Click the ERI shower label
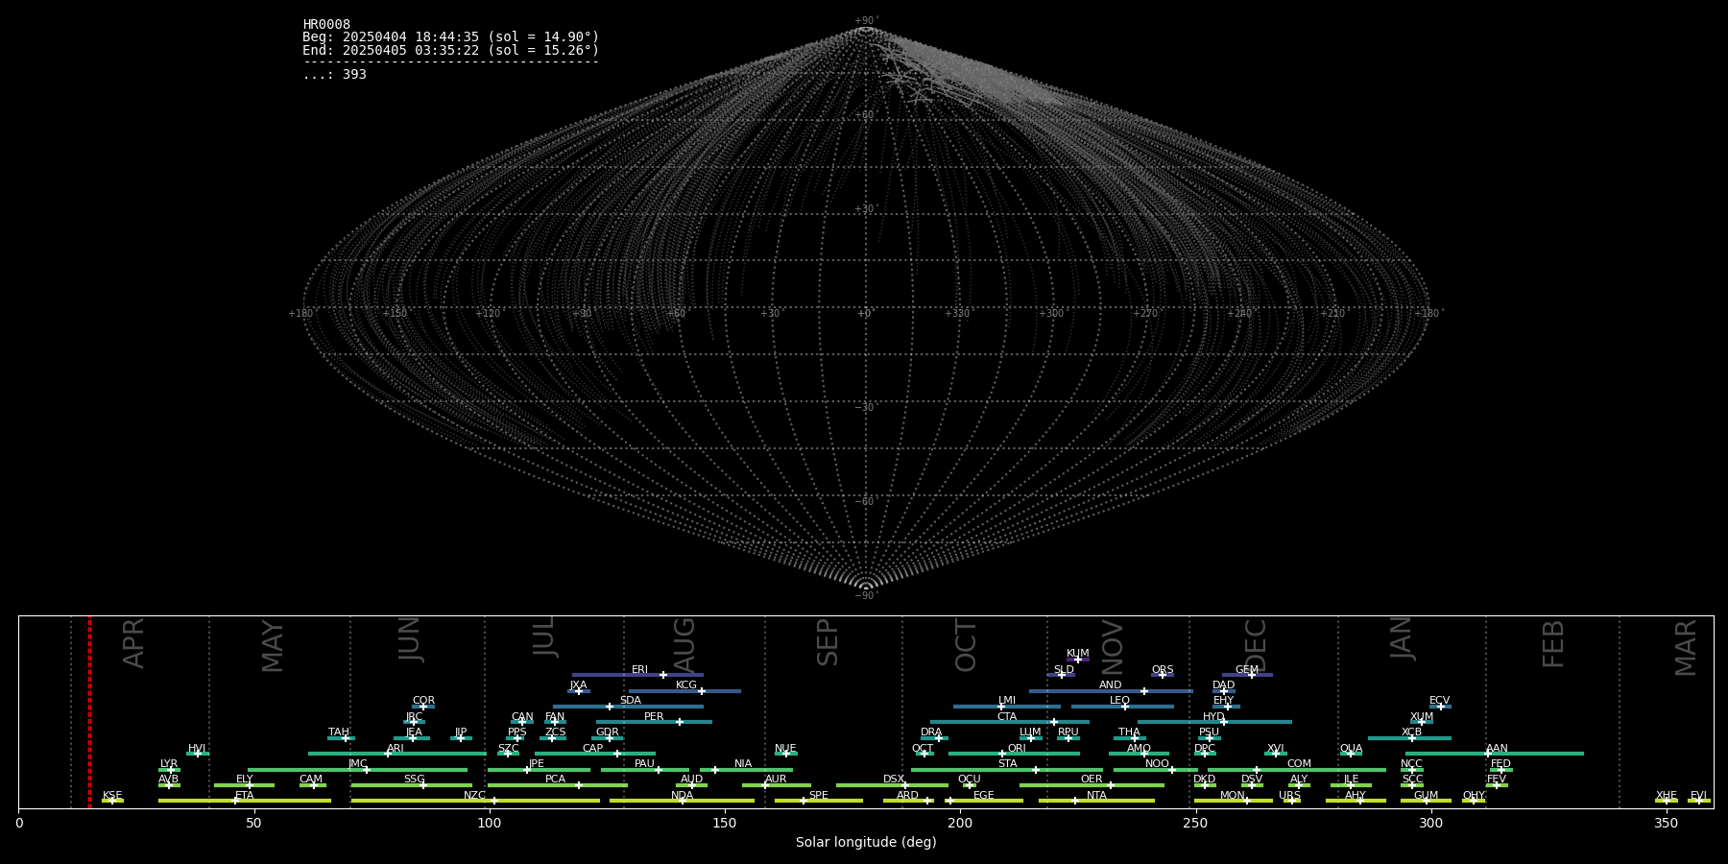Viewport: 1728px width, 864px height. [640, 670]
